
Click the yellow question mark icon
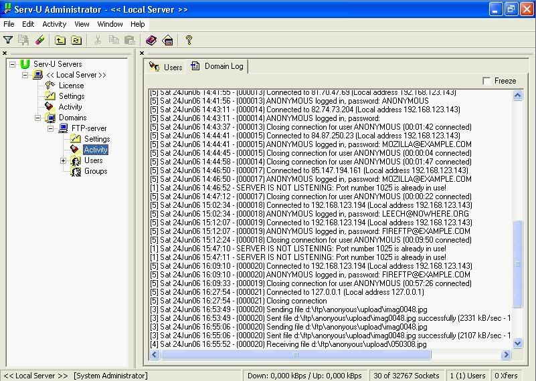coord(189,40)
